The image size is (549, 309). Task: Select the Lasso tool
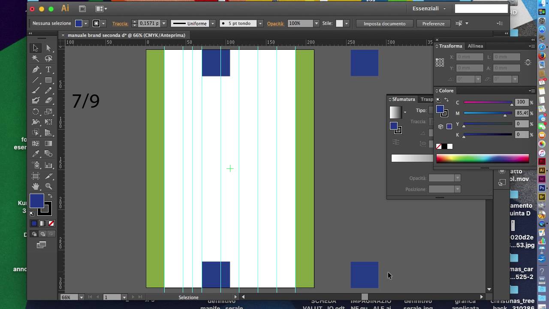[x=48, y=59]
